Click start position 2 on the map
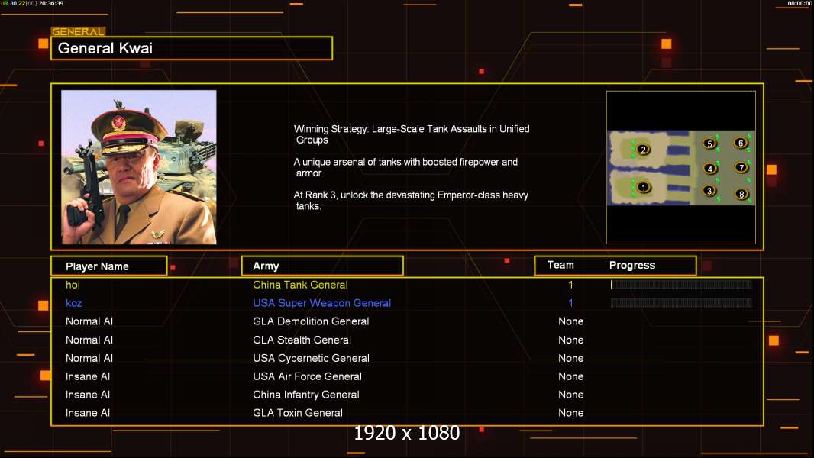The height and width of the screenshot is (458, 814). coord(643,150)
